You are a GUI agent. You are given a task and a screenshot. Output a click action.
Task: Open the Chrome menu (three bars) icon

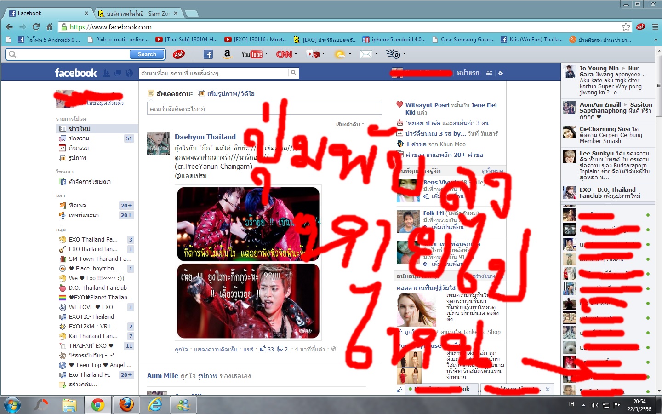point(655,27)
